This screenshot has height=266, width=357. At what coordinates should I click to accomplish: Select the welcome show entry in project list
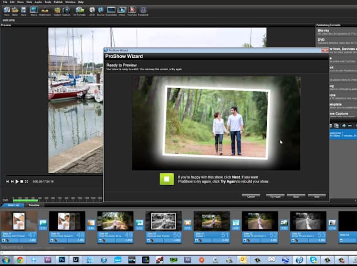pos(343,134)
